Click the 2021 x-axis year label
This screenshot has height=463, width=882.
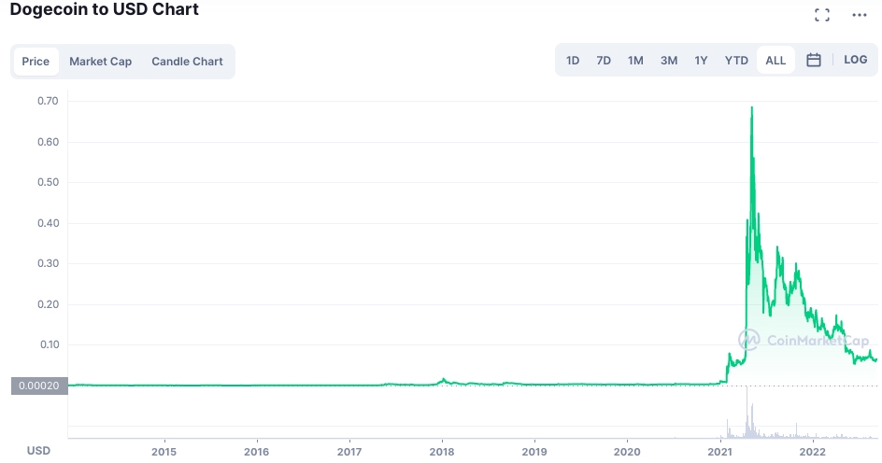(719, 451)
